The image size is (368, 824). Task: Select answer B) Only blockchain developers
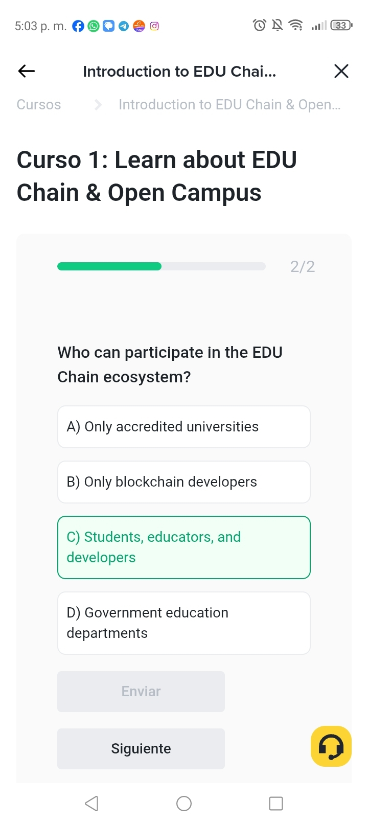[x=184, y=482]
